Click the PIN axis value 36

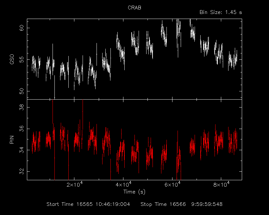[x=22, y=129]
